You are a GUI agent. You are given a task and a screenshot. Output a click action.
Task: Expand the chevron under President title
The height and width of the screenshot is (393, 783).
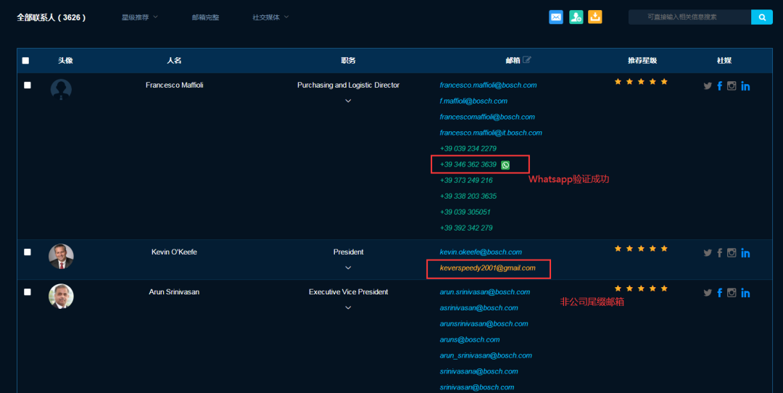348,268
